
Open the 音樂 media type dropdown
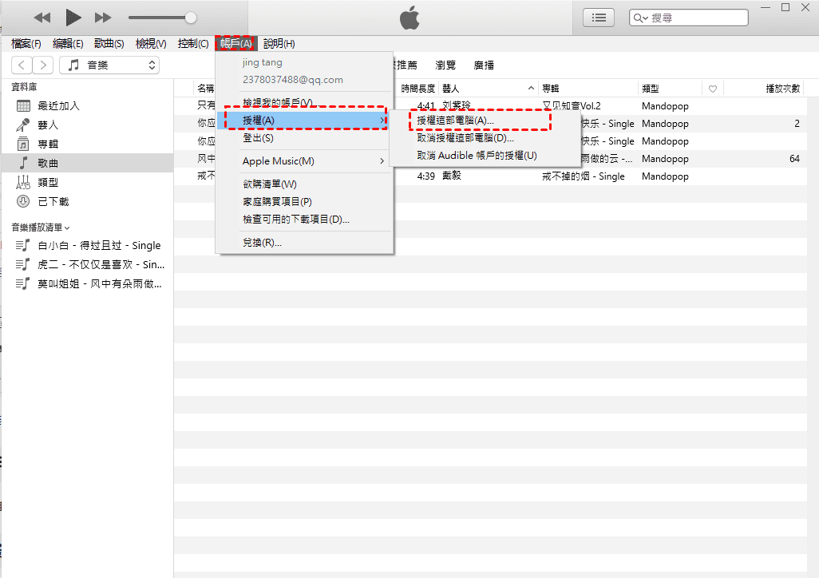pyautogui.click(x=109, y=65)
